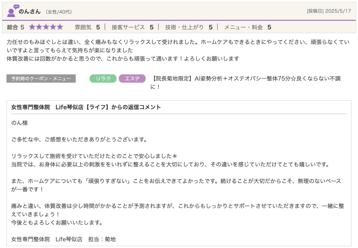Click reviewer name のんさん
Screen dimensions: 358x248
[30, 12]
